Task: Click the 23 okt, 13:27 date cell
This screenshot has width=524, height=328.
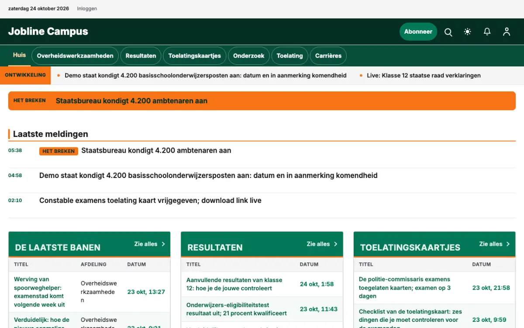Action: [x=146, y=292]
